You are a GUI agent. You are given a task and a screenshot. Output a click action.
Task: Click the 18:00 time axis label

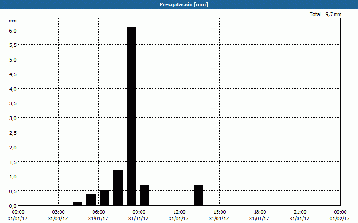coord(260,212)
